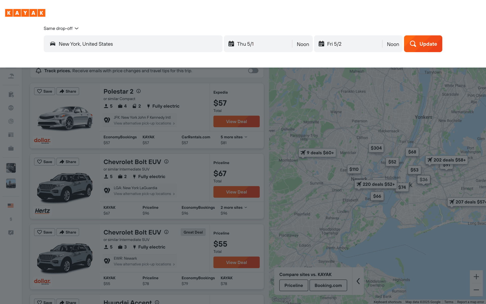
Task: Save the Polestar 2 listing
Action: click(45, 91)
